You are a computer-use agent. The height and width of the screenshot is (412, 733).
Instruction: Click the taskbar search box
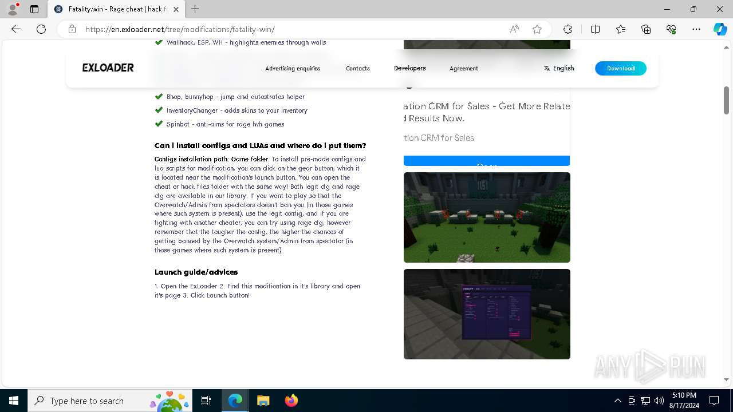click(x=110, y=401)
